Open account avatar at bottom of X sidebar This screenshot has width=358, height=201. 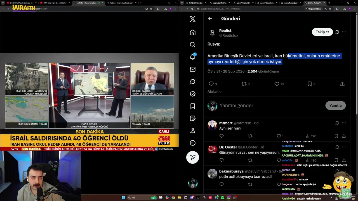tap(193, 183)
